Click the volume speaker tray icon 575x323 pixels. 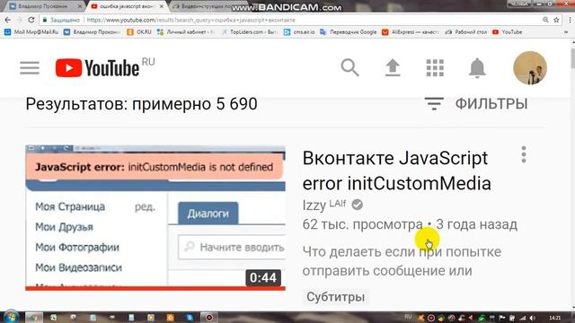pyautogui.click(x=532, y=318)
